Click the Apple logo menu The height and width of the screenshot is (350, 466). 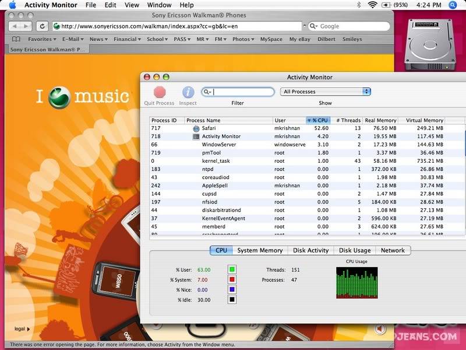12,5
